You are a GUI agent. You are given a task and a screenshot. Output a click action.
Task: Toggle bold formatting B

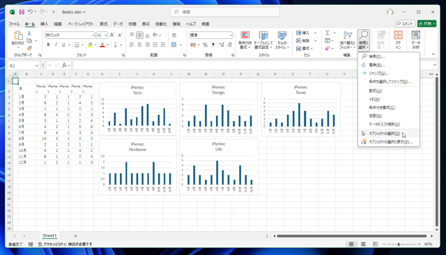click(48, 45)
